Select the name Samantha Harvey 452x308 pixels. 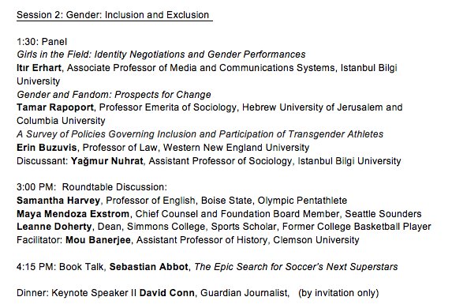point(58,201)
